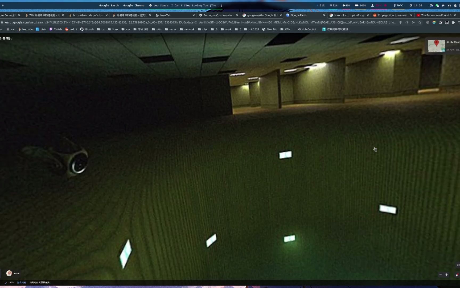
Task: Click the battery 100% indicator
Action: tap(361, 5)
